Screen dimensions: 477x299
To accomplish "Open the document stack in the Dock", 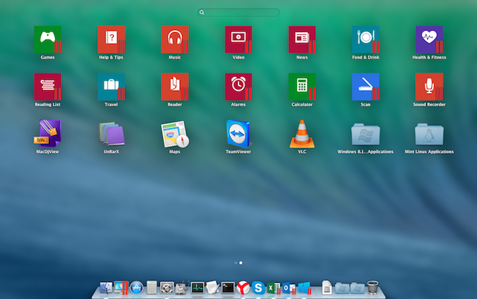I will [x=326, y=287].
